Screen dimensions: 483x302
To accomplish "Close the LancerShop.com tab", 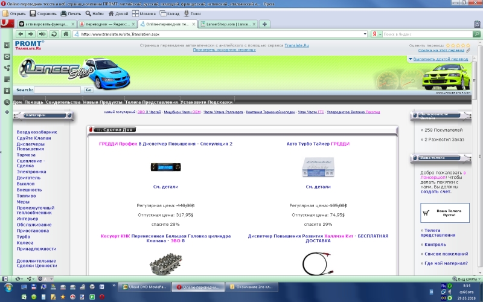I will tap(254, 24).
